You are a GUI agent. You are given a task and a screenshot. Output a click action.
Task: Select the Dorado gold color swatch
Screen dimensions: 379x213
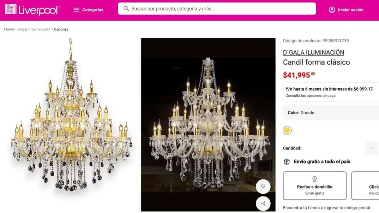287,130
